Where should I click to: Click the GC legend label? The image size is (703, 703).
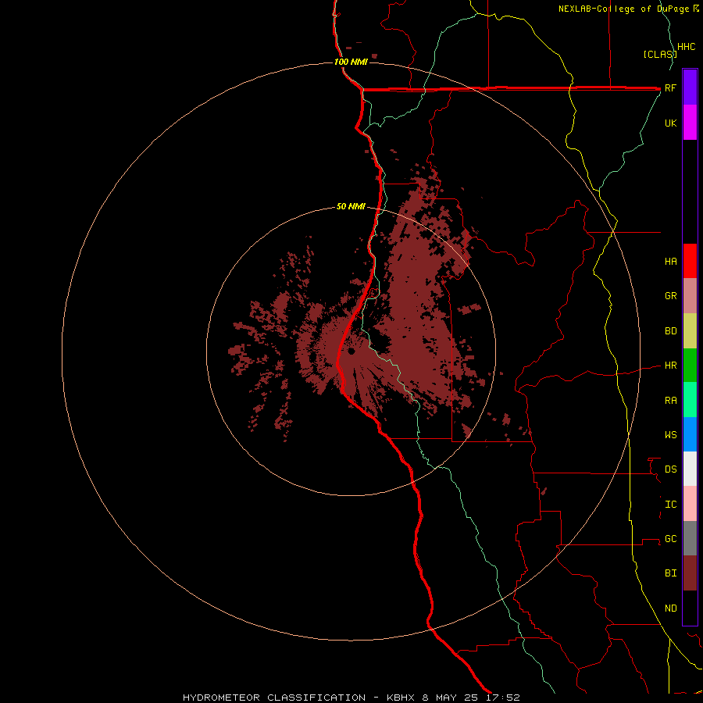coord(670,538)
